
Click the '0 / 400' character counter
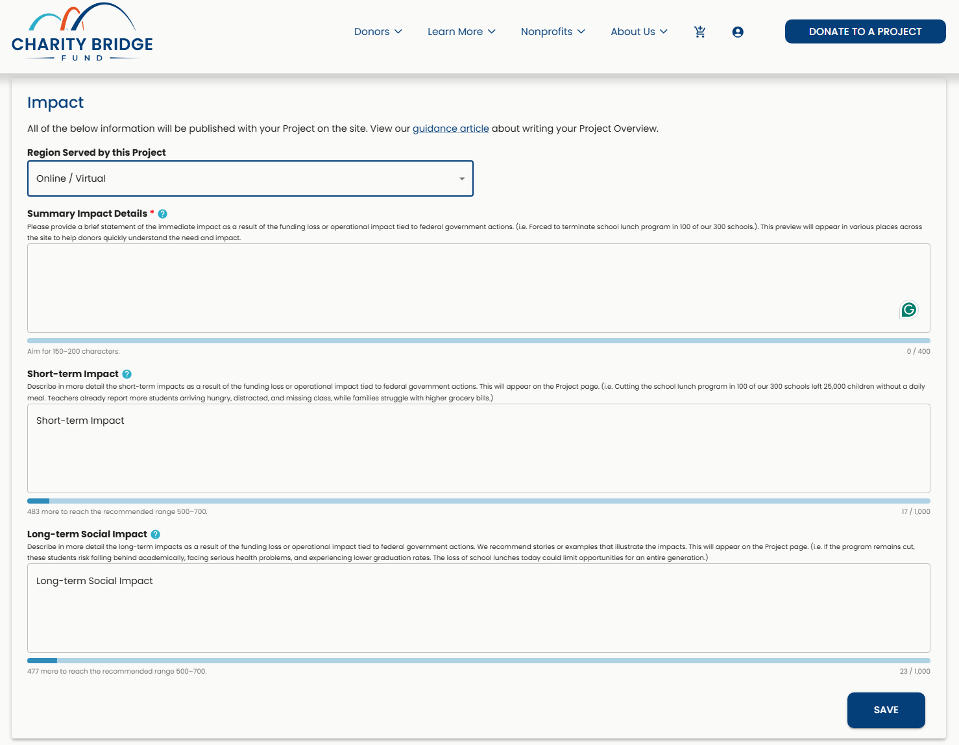919,352
